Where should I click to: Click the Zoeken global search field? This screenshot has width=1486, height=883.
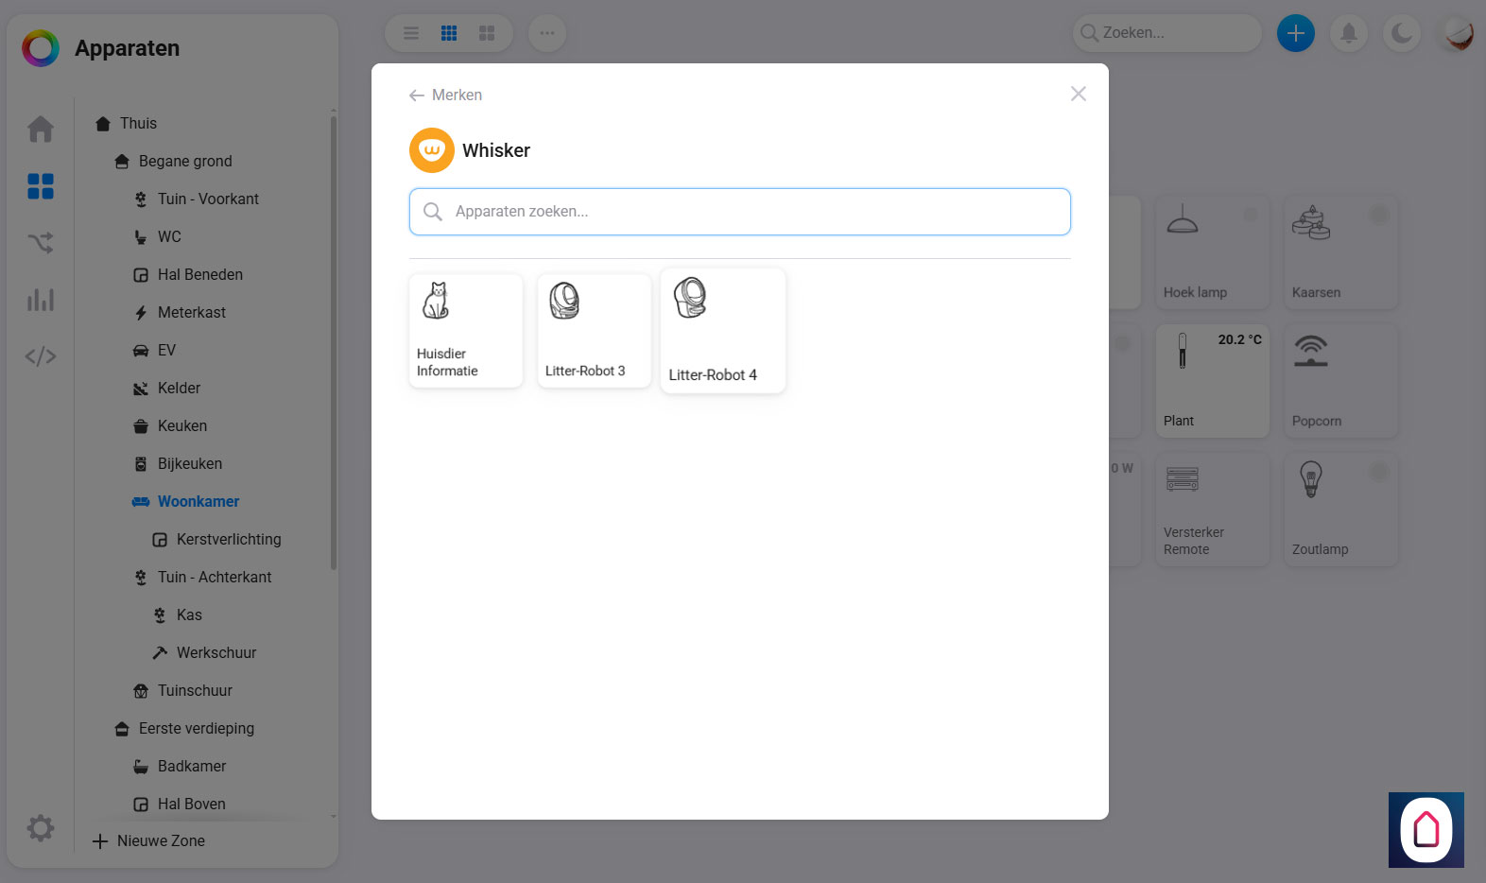pyautogui.click(x=1167, y=33)
